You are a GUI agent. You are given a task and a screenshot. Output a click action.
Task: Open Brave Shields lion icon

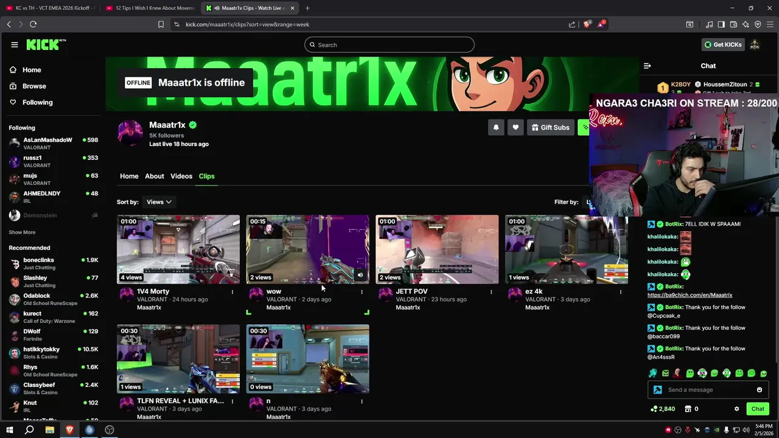click(x=587, y=24)
